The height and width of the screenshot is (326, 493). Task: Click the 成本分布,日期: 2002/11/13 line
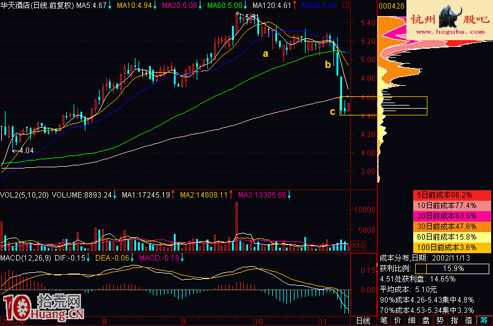coord(425,258)
